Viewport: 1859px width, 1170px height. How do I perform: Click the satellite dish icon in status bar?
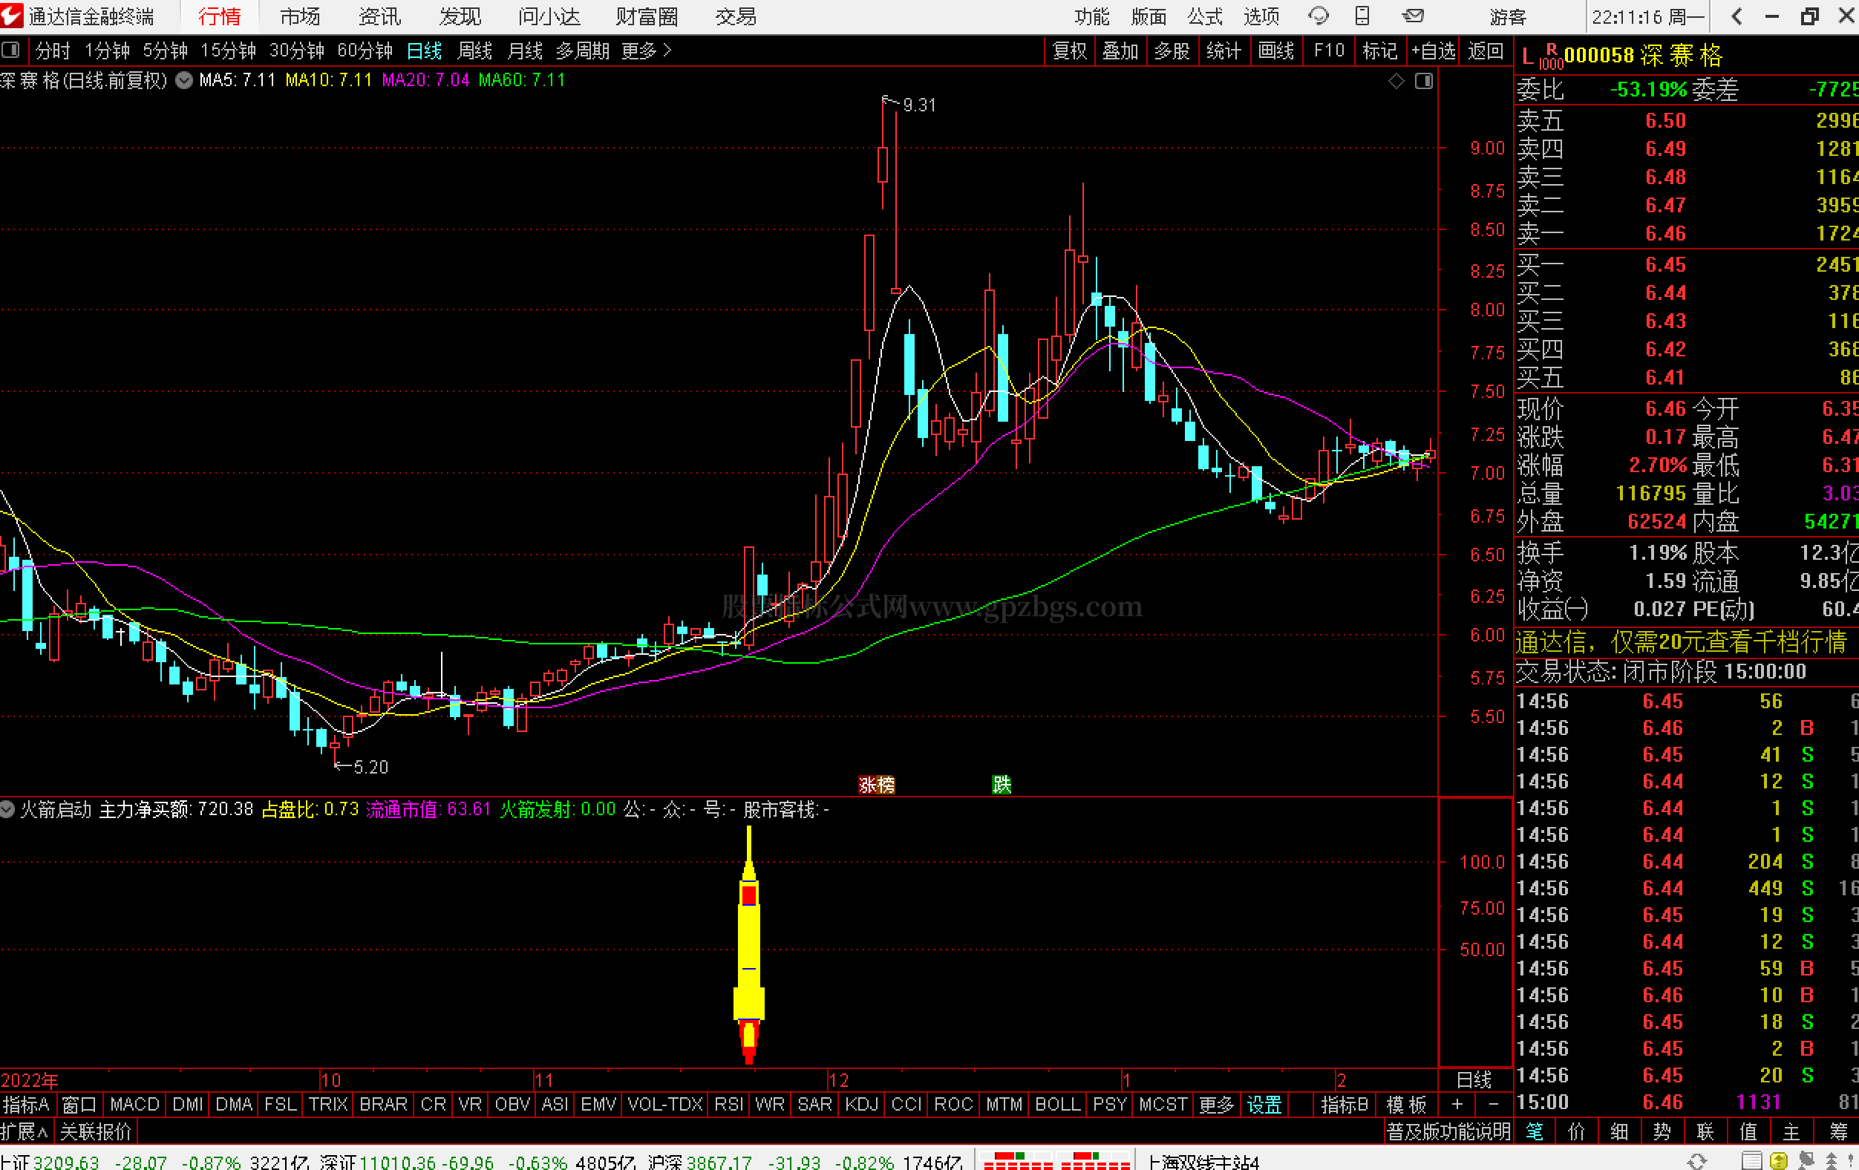(x=1806, y=1161)
